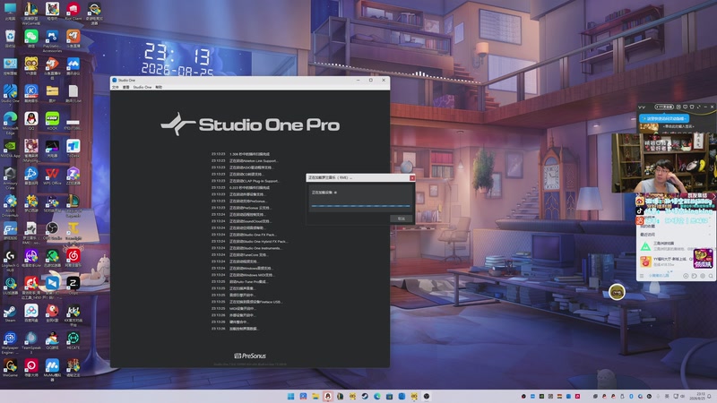Click the streamer webcam thumbnail in the YY window
This screenshot has width=717, height=403.
pyautogui.click(x=663, y=162)
